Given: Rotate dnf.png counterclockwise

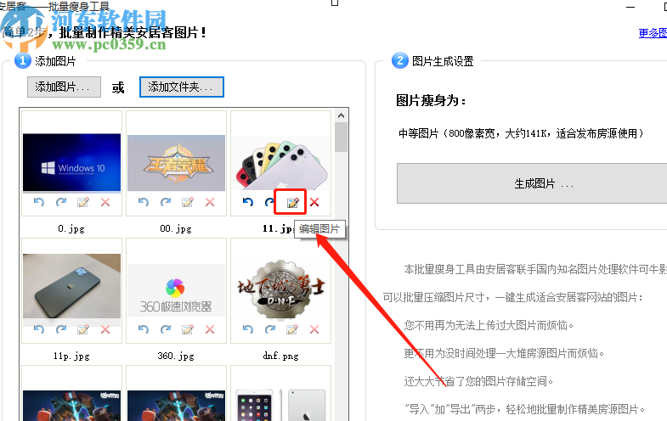Looking at the screenshot, I should [x=248, y=329].
